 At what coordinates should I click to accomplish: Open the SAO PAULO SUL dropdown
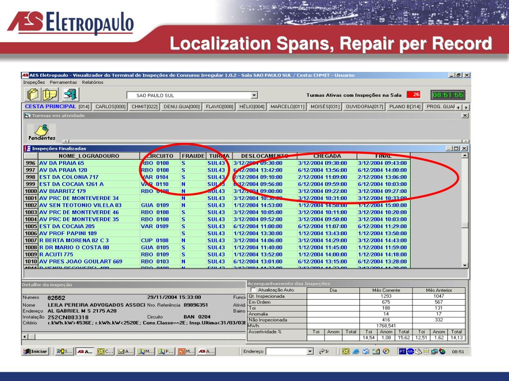[x=254, y=95]
